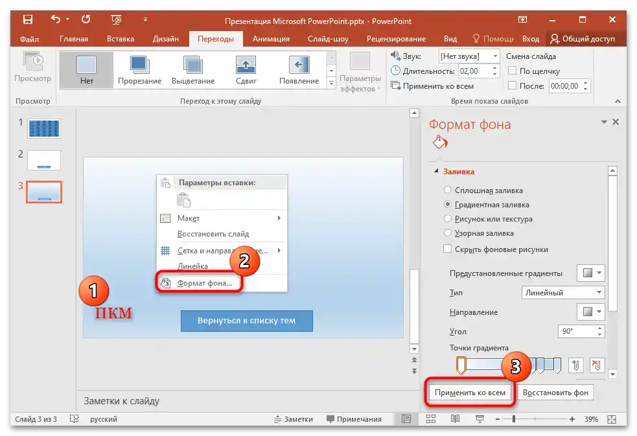This screenshot has height=436, width=637.
Task: Open the Рецензирование tab
Action: pos(396,39)
